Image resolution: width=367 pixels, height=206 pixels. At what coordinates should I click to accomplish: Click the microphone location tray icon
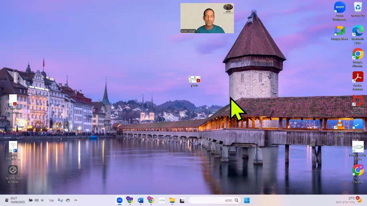coord(60,200)
